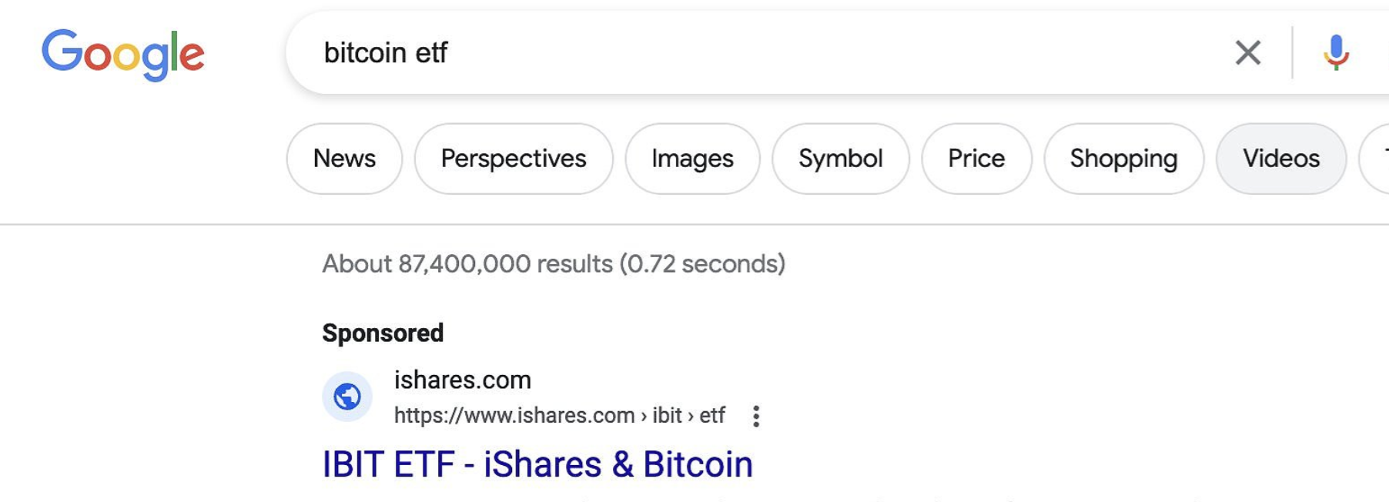Screen dimensions: 1389x502
Task: Select the Perspectives filter chip
Action: (x=514, y=159)
